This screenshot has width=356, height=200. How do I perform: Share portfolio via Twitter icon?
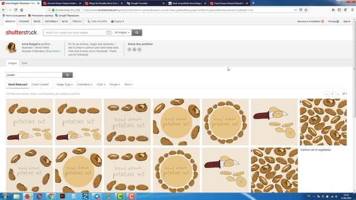135,49
